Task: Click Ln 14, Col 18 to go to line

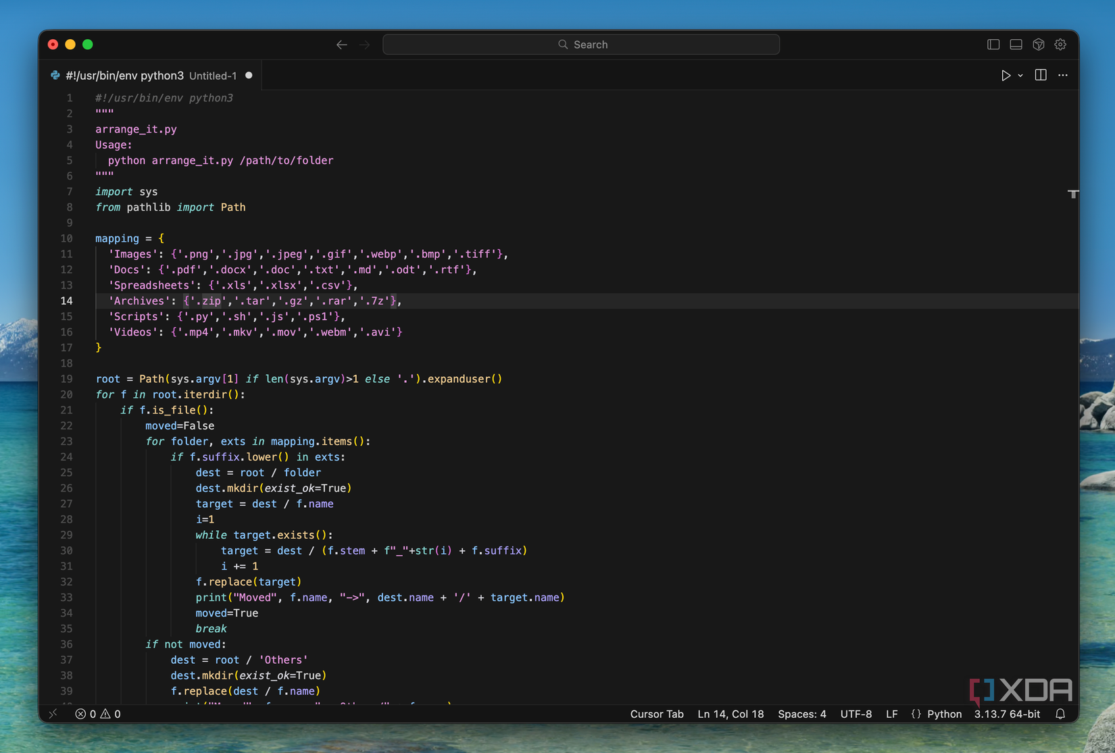Action: point(730,714)
